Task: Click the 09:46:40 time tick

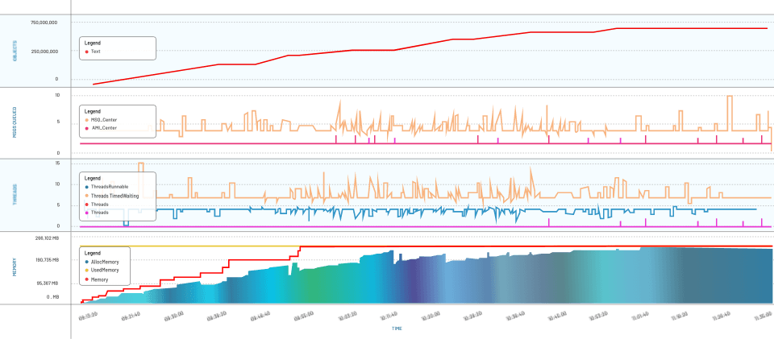Action: point(260,316)
